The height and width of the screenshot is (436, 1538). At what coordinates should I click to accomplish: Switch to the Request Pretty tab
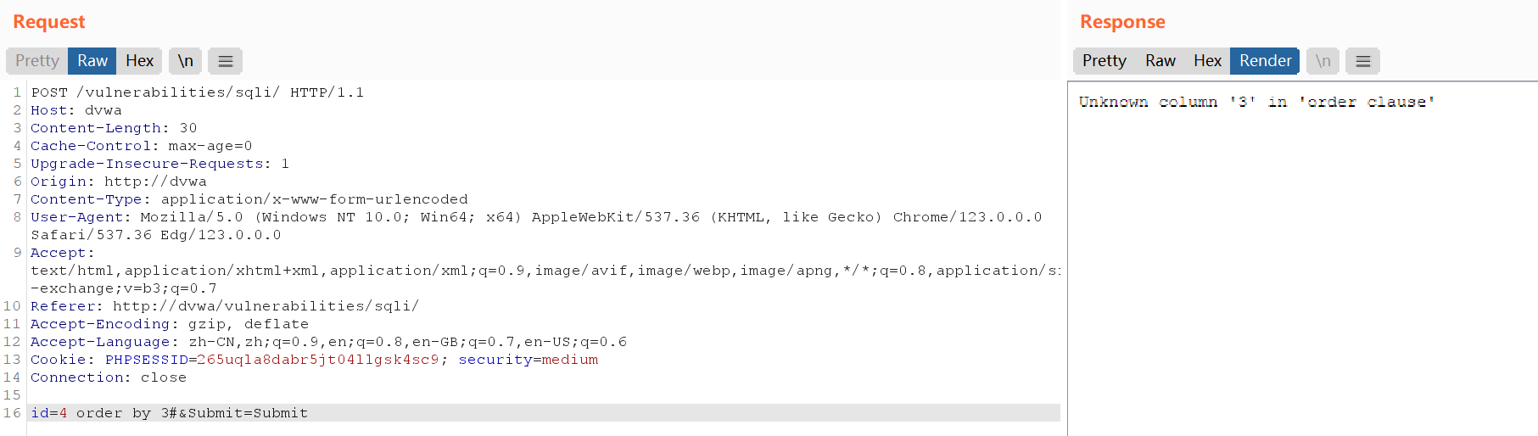click(37, 61)
